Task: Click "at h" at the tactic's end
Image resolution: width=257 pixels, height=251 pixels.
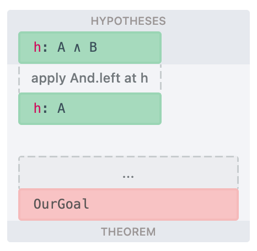Action: tap(136, 78)
